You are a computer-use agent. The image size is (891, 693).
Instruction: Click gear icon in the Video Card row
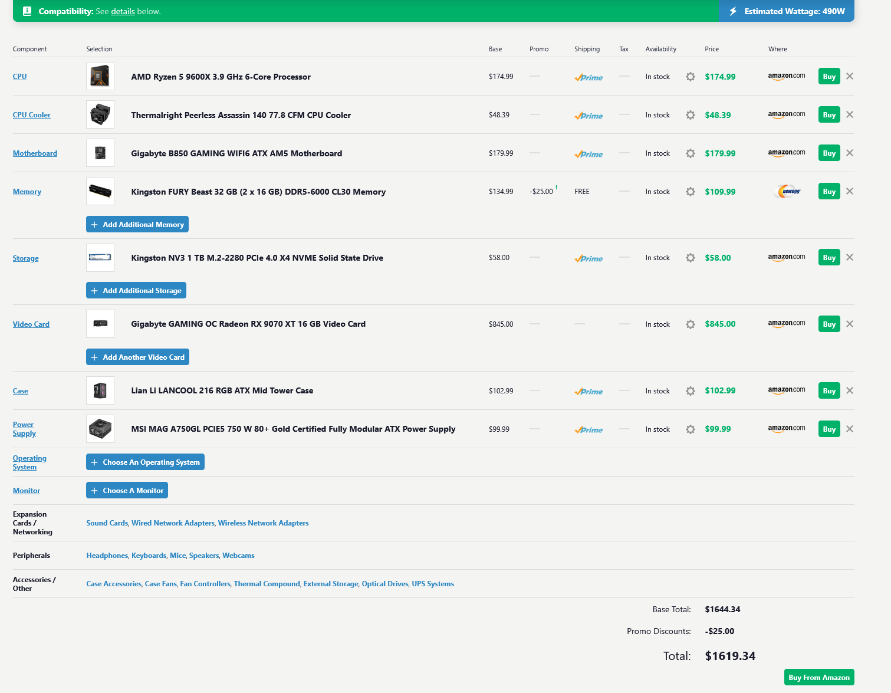tap(691, 324)
